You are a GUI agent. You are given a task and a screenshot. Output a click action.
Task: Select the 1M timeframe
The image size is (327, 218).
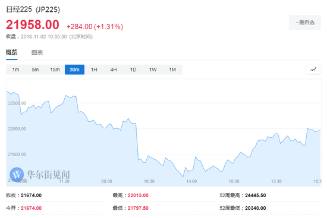[x=172, y=69]
